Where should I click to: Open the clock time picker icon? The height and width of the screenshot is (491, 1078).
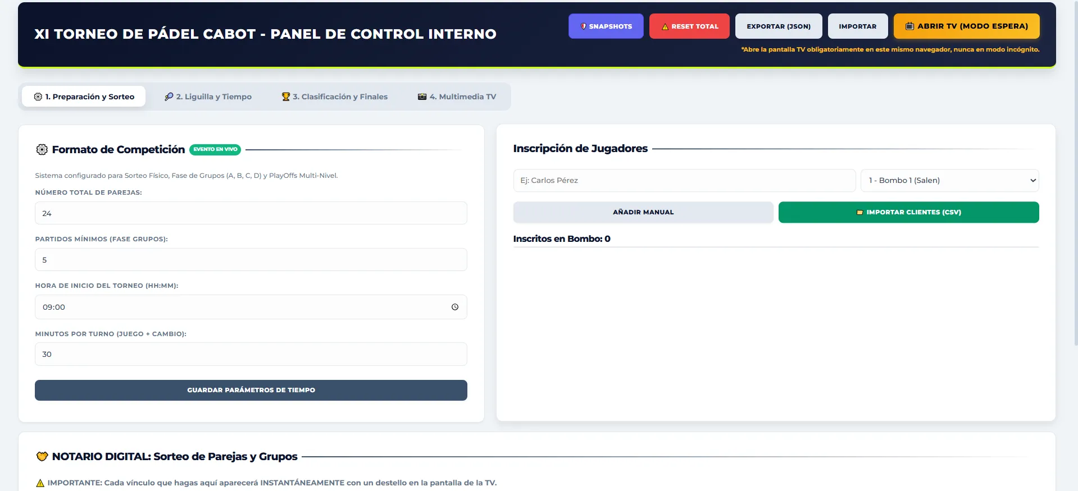(x=455, y=307)
